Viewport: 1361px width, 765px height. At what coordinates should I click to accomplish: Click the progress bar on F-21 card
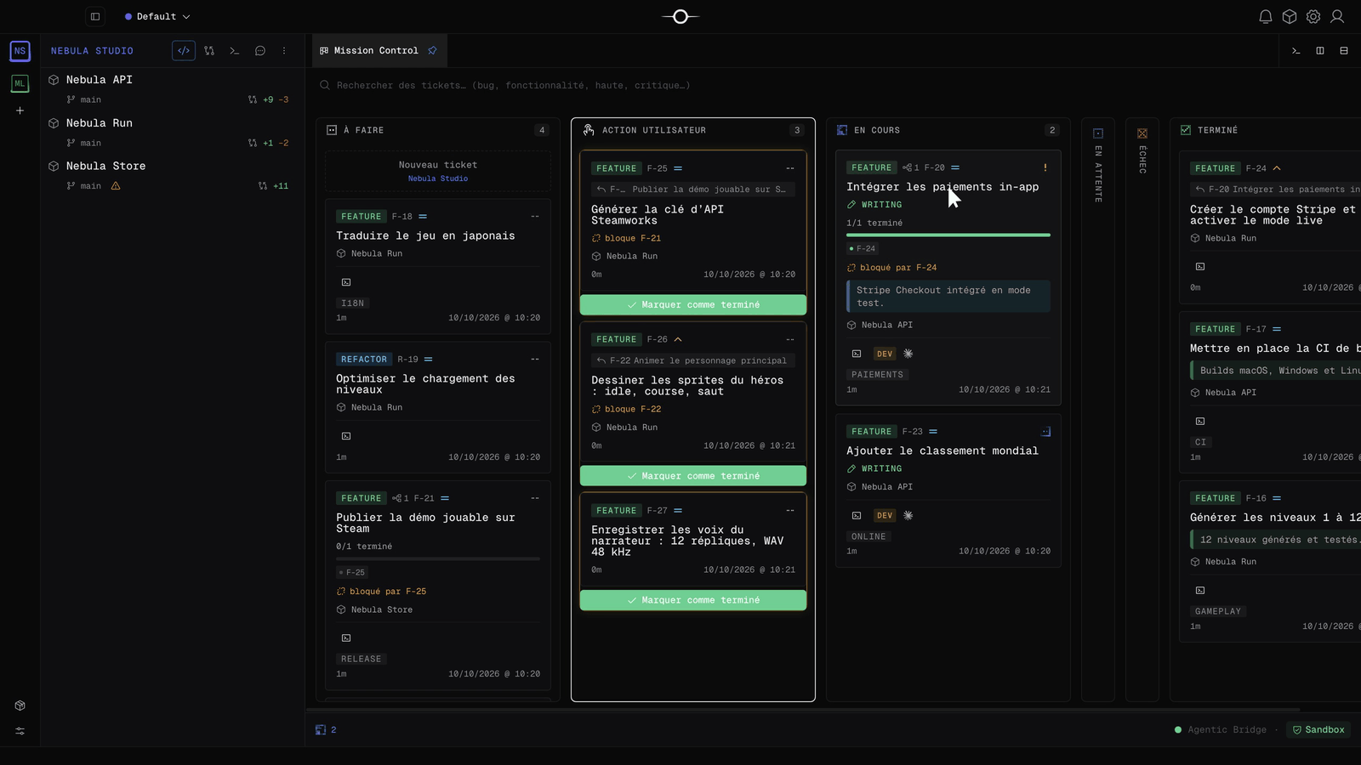coord(438,558)
